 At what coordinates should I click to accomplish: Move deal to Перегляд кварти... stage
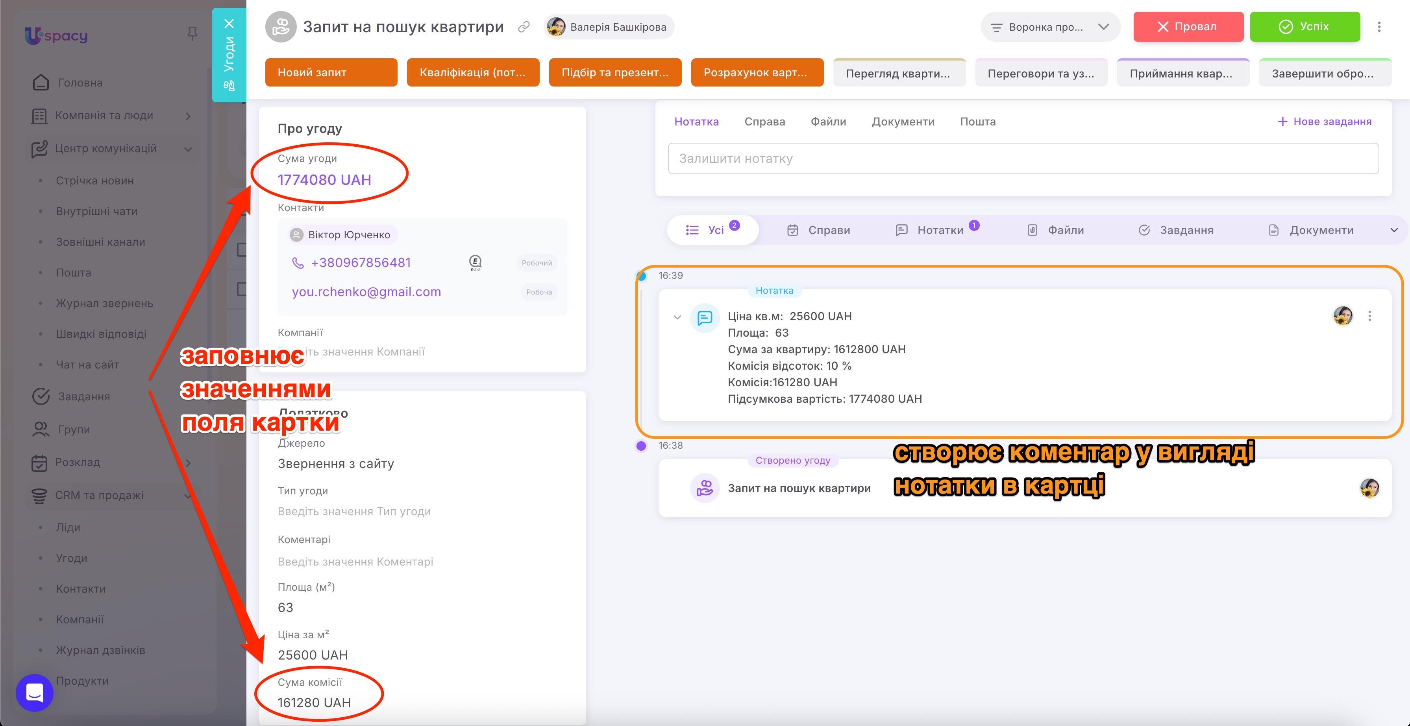(x=899, y=72)
